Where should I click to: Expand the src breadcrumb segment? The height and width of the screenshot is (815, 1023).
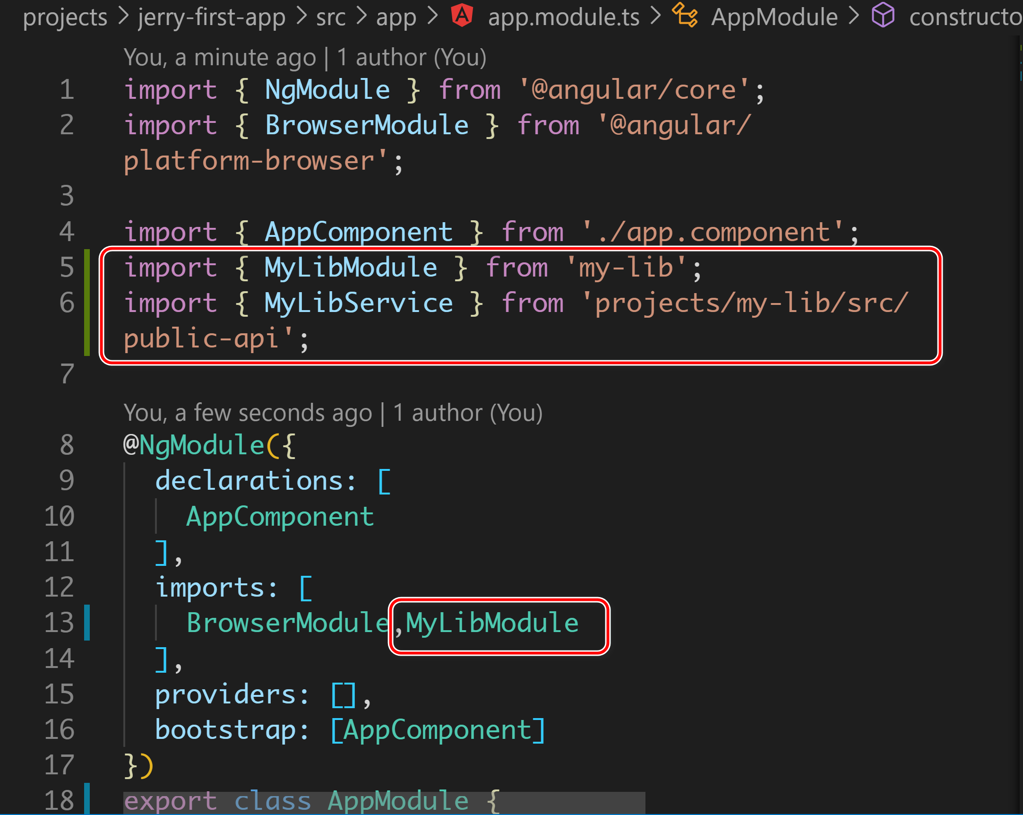coord(331,17)
